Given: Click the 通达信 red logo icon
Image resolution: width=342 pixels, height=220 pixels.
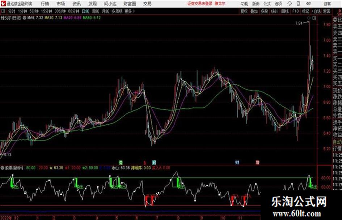Looking at the screenshot, I should pos(3,4).
